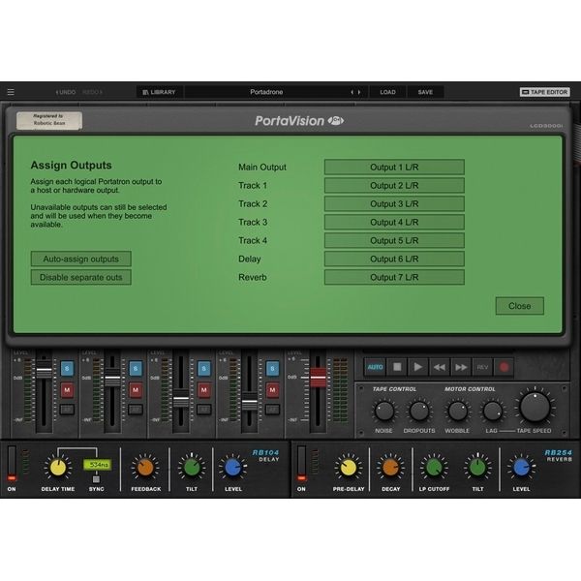Click the delay Tilt knob
The width and height of the screenshot is (581, 581).
click(192, 468)
